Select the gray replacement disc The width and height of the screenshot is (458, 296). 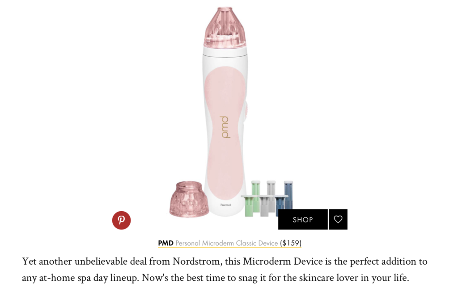point(267,199)
